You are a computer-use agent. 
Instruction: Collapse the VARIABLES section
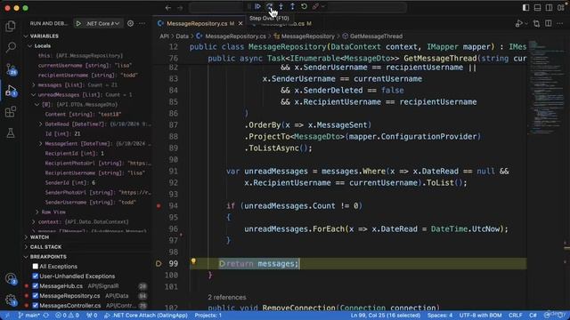[x=26, y=36]
